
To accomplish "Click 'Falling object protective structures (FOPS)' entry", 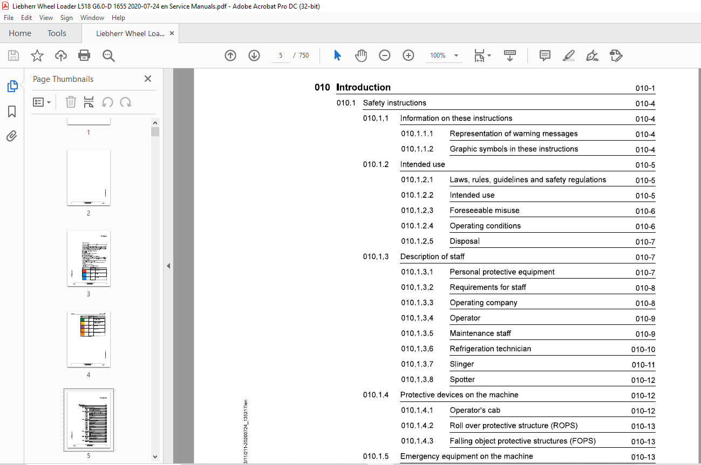I will (x=523, y=441).
